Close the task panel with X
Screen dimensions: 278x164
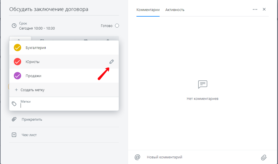coord(264,9)
